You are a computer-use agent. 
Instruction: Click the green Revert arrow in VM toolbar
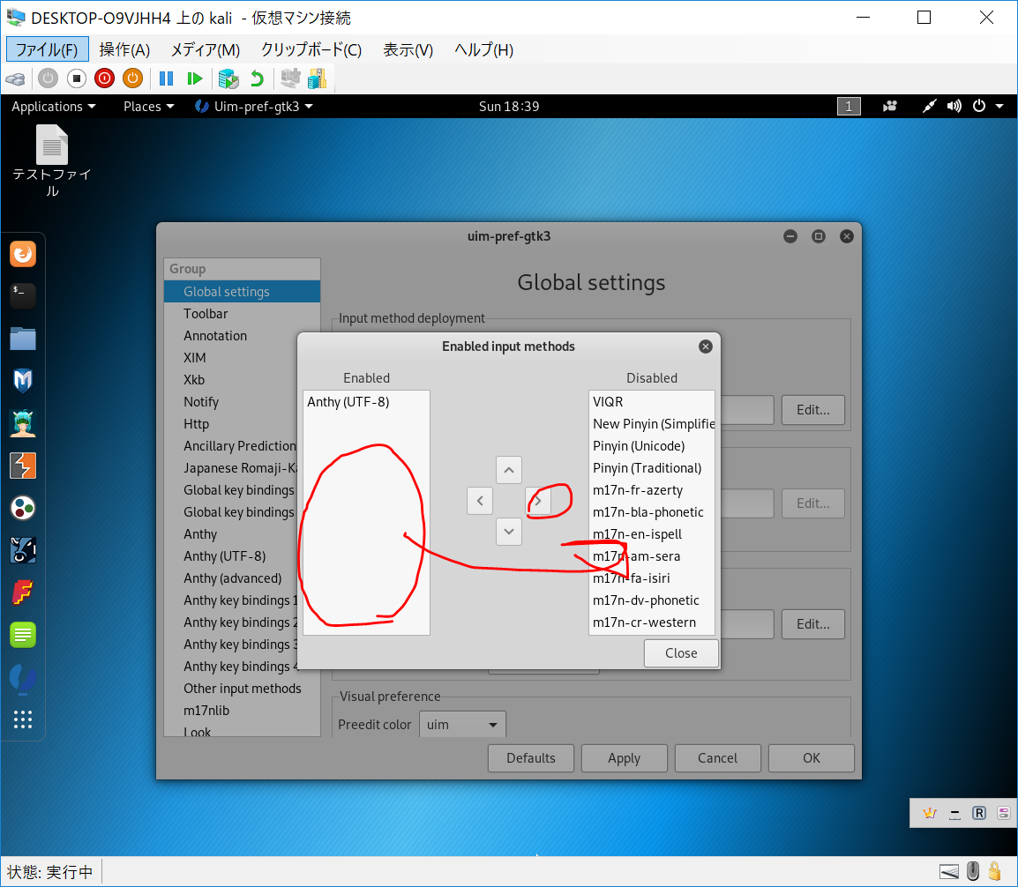257,78
